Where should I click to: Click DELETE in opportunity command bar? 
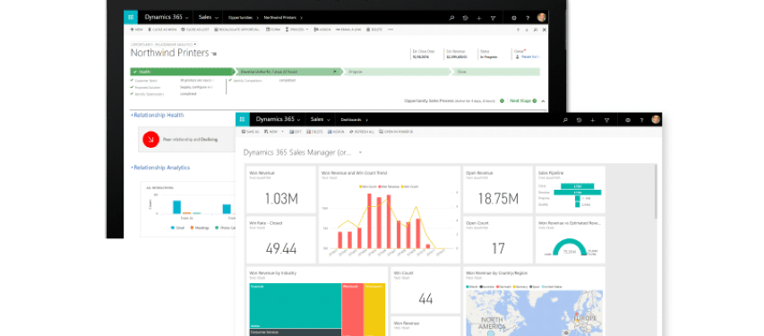[374, 30]
